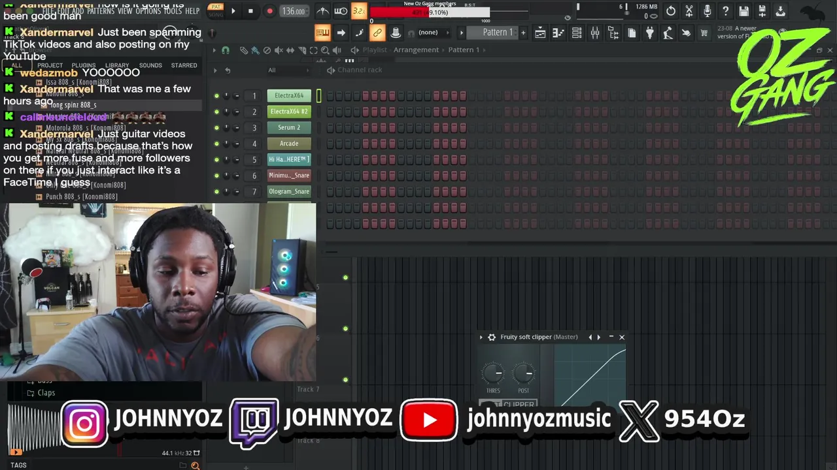Select the Paint brush tool in Playlist
Image resolution: width=837 pixels, height=470 pixels.
click(x=255, y=50)
